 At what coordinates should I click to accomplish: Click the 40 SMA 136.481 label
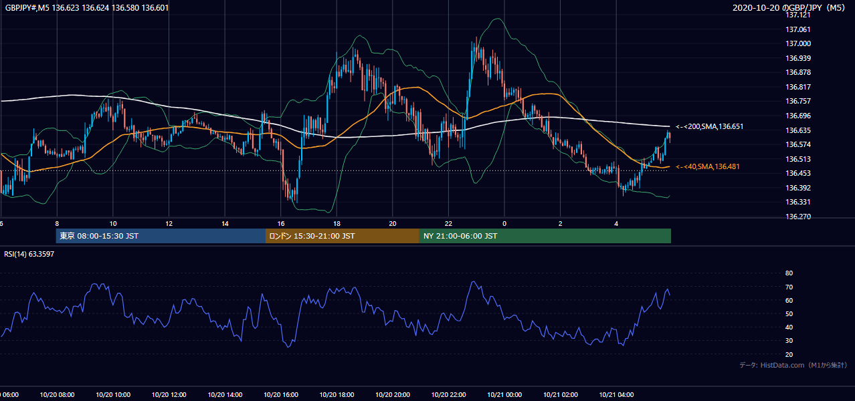pos(708,166)
